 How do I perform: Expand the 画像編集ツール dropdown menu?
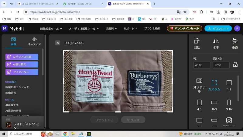51,29
